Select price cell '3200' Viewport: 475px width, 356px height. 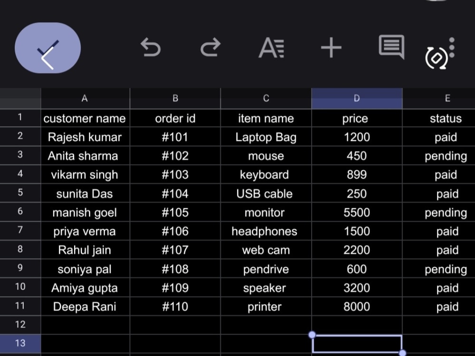point(357,288)
